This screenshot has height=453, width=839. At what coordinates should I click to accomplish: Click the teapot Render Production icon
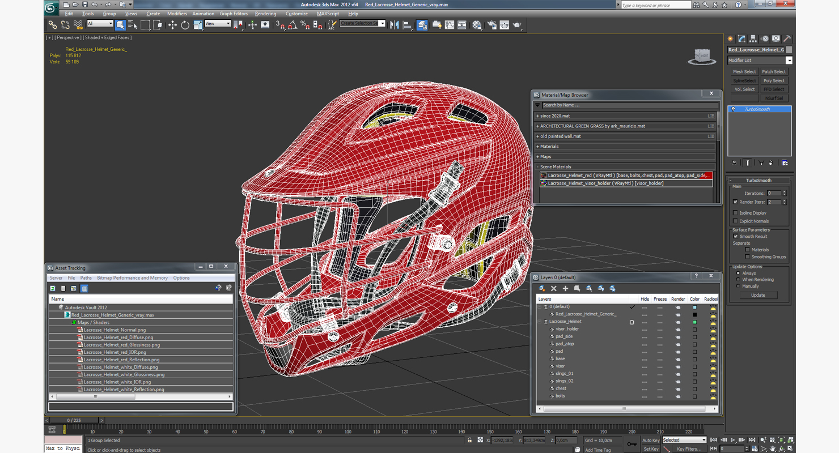[517, 25]
